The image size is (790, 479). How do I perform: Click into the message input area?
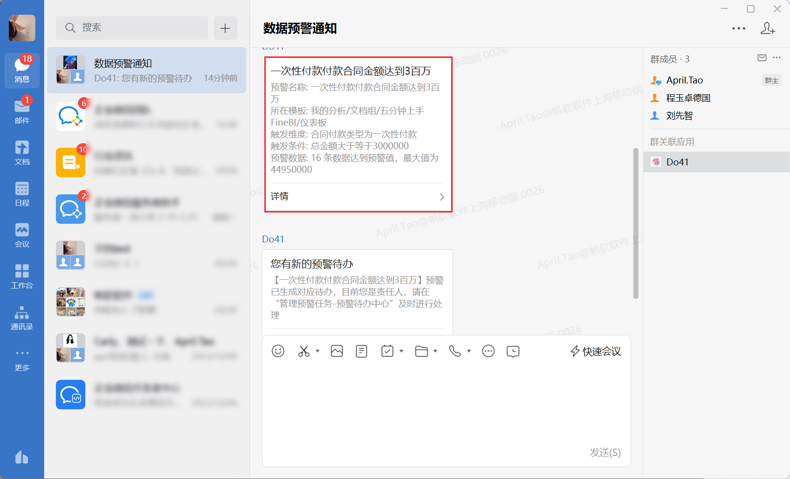click(x=446, y=402)
